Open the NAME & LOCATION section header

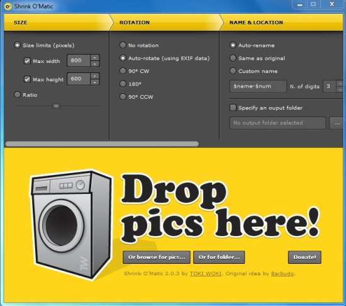click(281, 23)
